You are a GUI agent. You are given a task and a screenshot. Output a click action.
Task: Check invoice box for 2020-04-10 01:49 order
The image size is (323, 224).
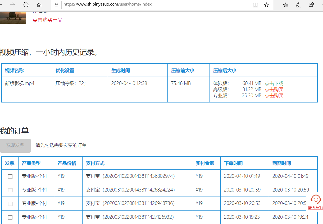coord(10,176)
